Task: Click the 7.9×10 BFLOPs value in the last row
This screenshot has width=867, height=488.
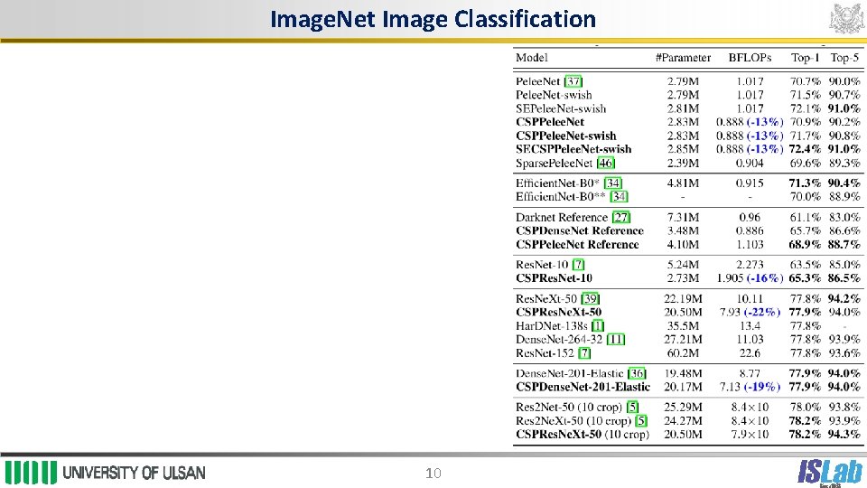Action: [750, 435]
